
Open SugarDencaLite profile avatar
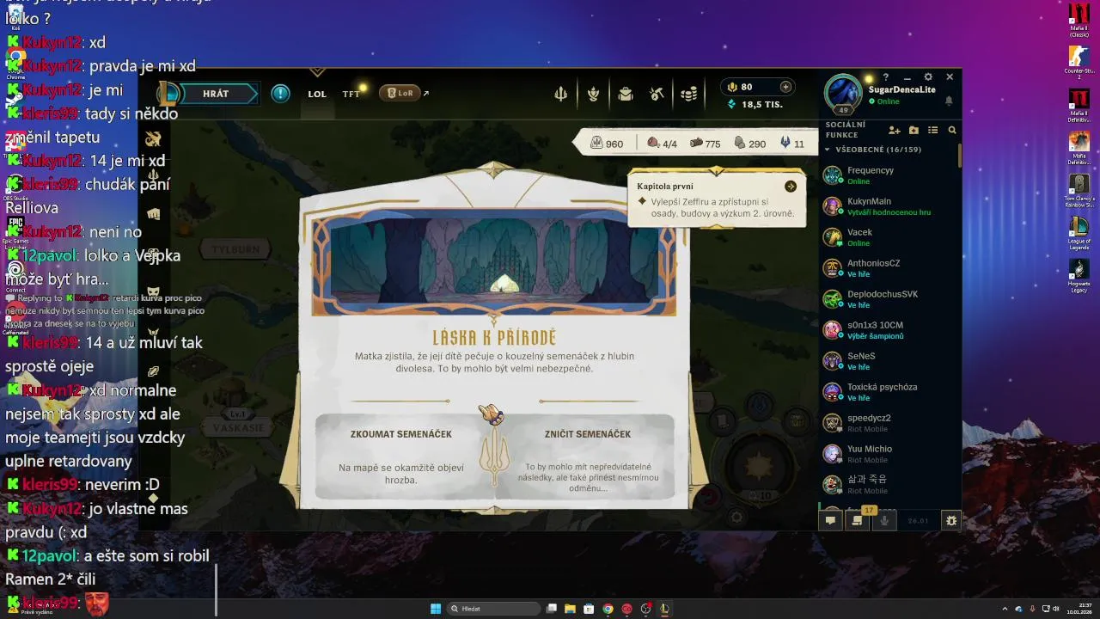tap(842, 94)
